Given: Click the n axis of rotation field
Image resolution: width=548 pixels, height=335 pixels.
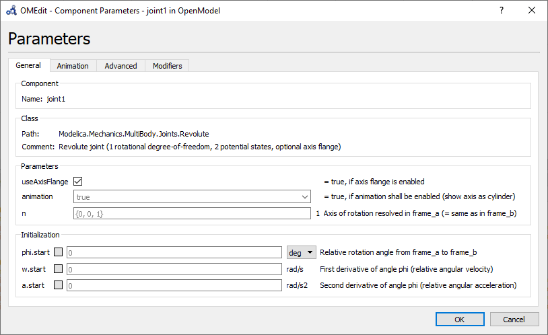Looking at the screenshot, I should pos(191,213).
